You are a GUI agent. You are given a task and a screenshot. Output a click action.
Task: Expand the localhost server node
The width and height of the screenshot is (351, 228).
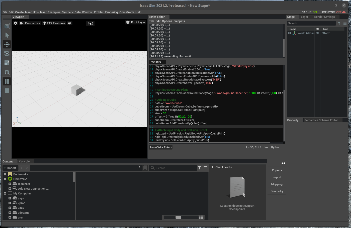[x=10, y=184]
